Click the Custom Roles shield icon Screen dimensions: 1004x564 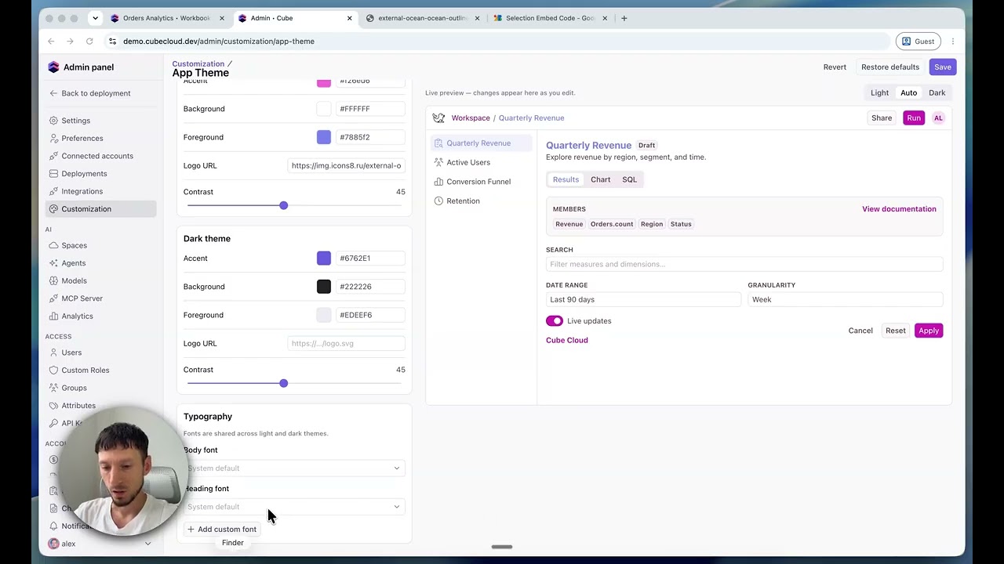(53, 370)
